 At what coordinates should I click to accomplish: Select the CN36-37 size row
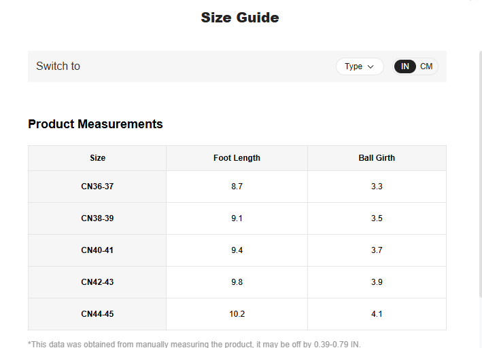pos(97,187)
